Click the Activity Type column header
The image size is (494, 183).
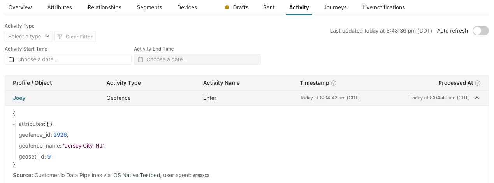click(x=123, y=83)
